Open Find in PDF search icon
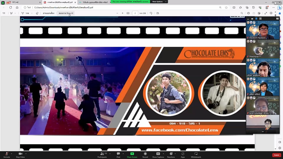This screenshot has height=159, width=283. click(x=242, y=13)
